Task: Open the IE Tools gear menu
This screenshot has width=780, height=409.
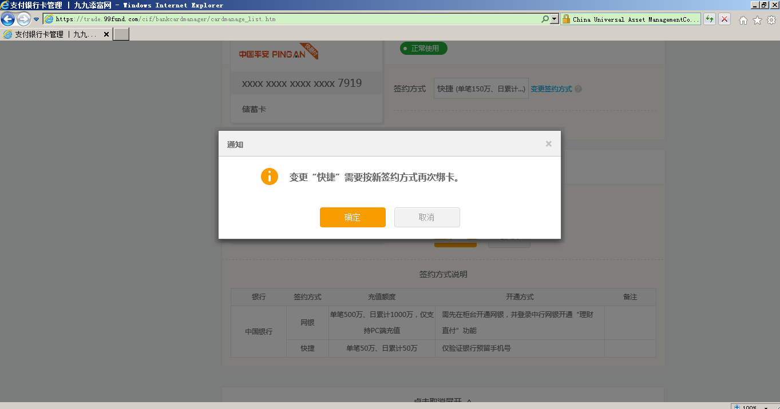Action: coord(771,20)
